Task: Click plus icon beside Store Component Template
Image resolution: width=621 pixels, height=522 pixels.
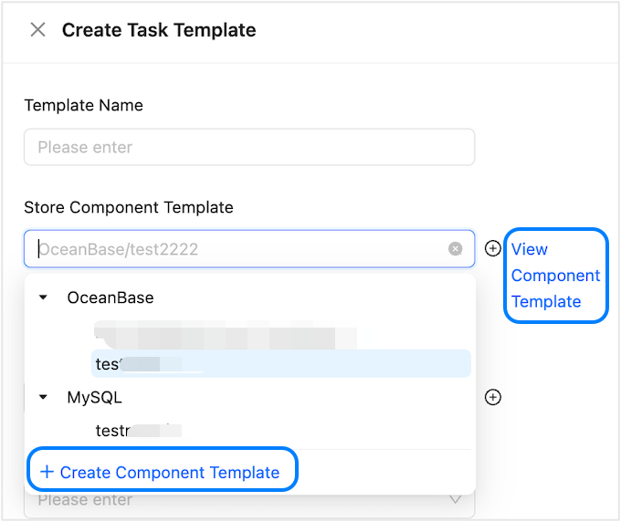Action: pyautogui.click(x=493, y=248)
